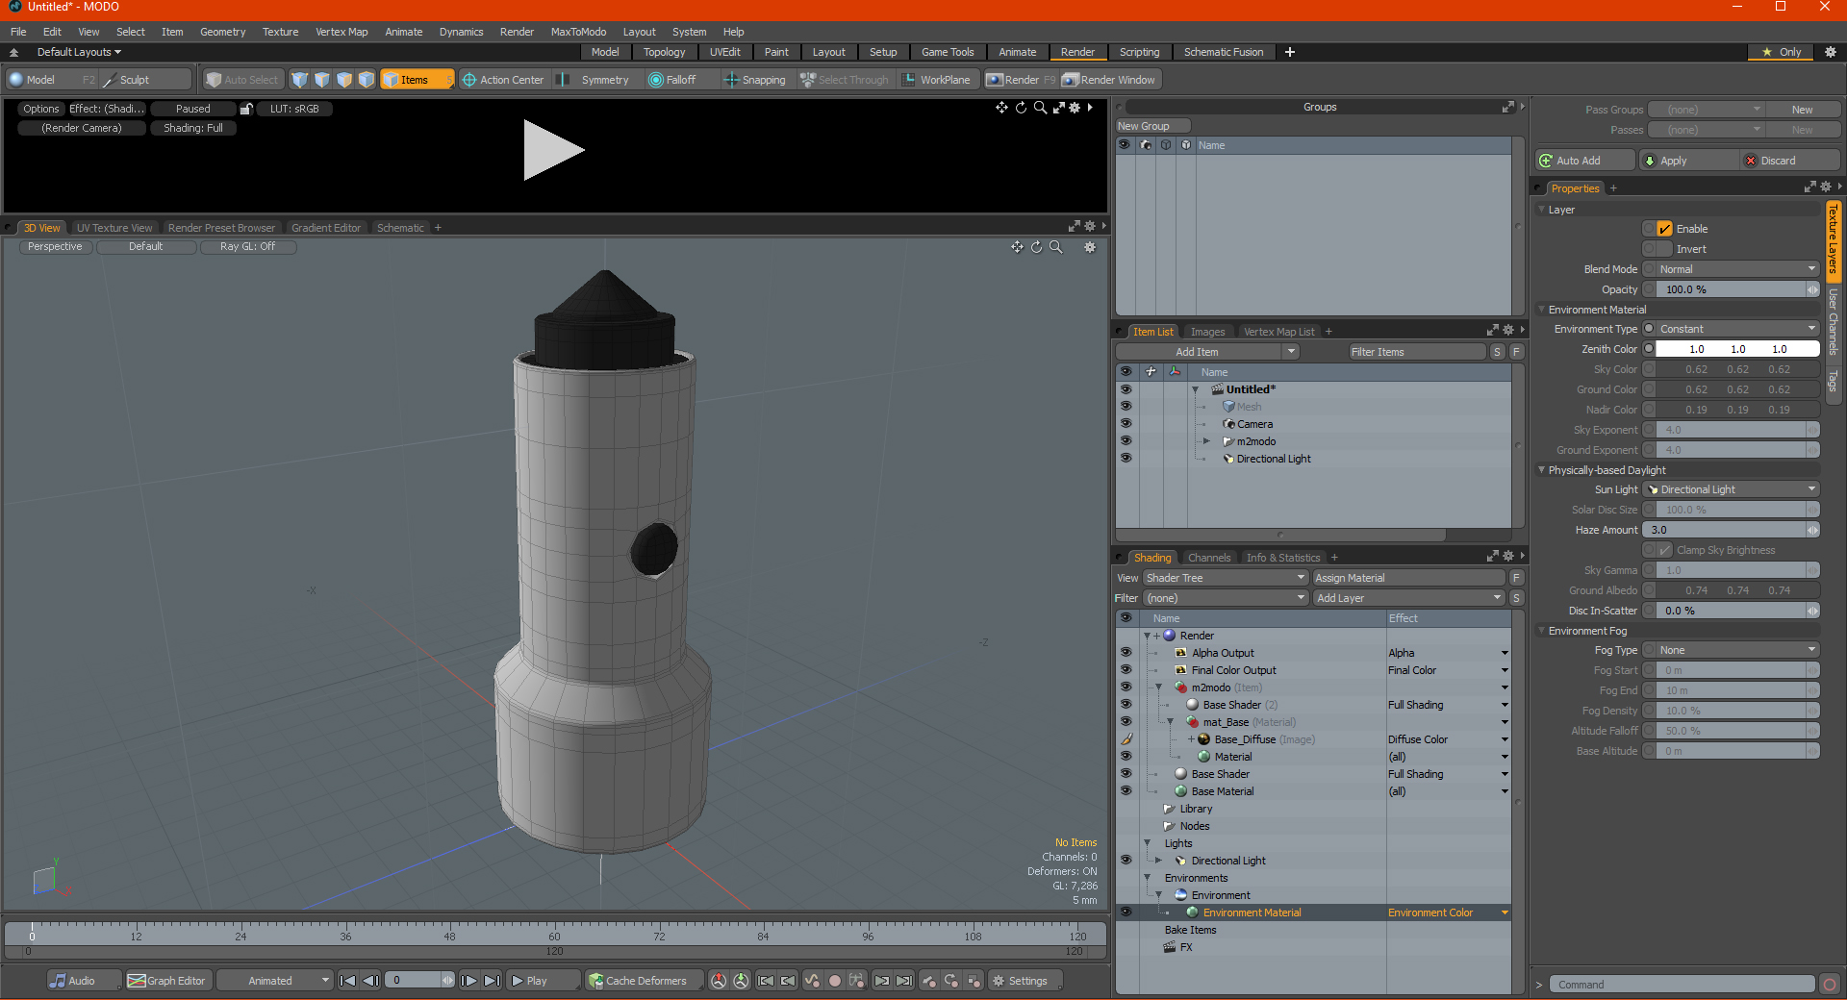Image resolution: width=1847 pixels, height=1000 pixels.
Task: Step to previous frame
Action: (370, 981)
